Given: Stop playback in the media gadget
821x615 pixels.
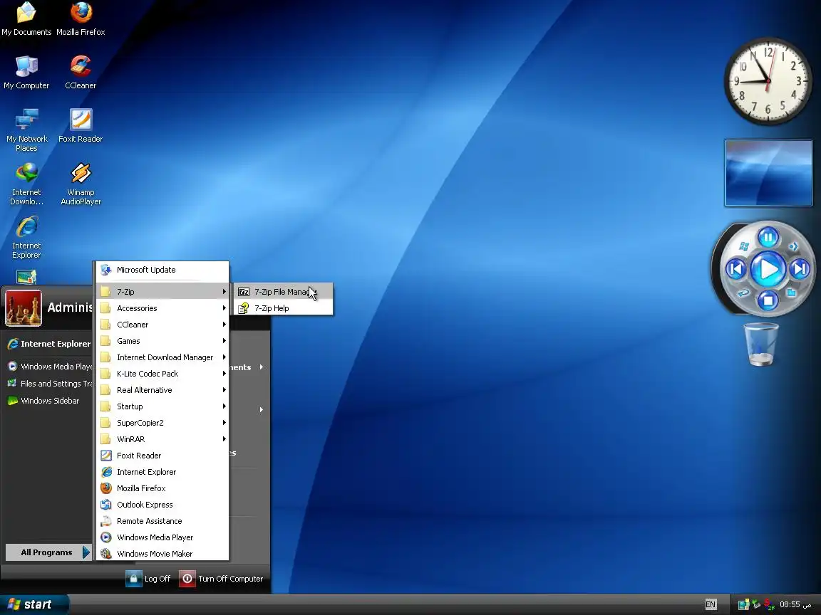Looking at the screenshot, I should pyautogui.click(x=768, y=300).
